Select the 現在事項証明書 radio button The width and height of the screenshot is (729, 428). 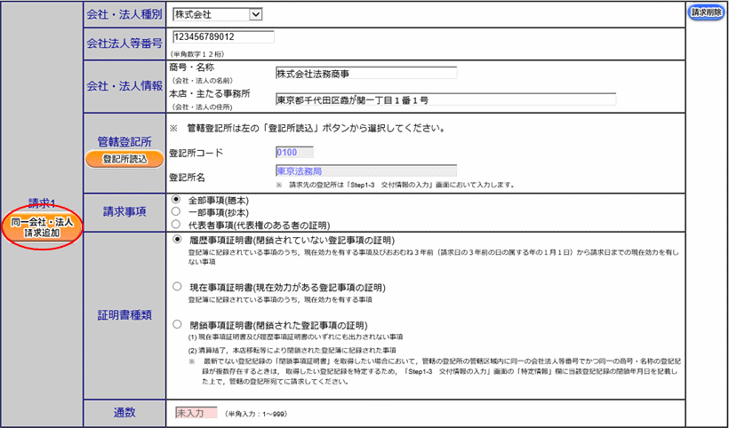[x=177, y=287]
